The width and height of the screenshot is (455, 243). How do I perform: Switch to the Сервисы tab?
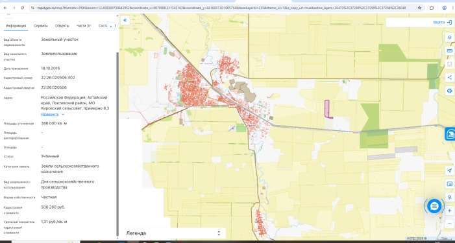pos(41,26)
